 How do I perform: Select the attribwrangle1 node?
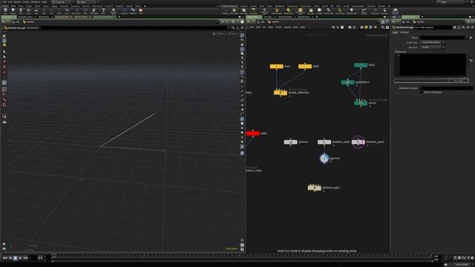point(315,188)
